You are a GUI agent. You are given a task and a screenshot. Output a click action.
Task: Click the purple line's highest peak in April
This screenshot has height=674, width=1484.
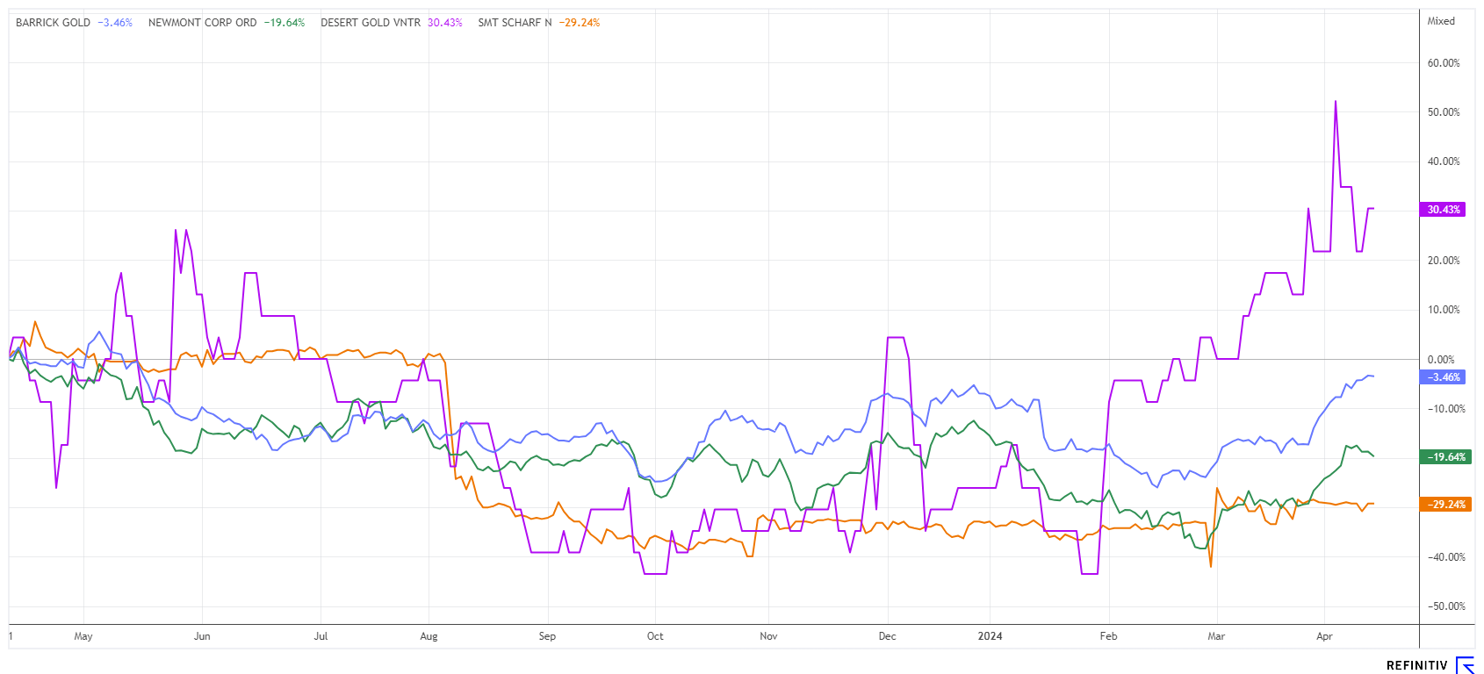[x=1336, y=102]
